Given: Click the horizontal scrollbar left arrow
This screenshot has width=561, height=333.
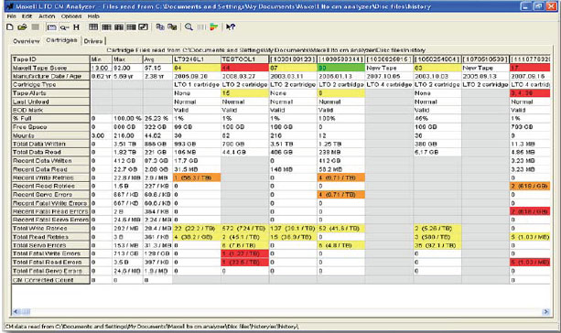Looking at the screenshot, I should tap(16, 312).
